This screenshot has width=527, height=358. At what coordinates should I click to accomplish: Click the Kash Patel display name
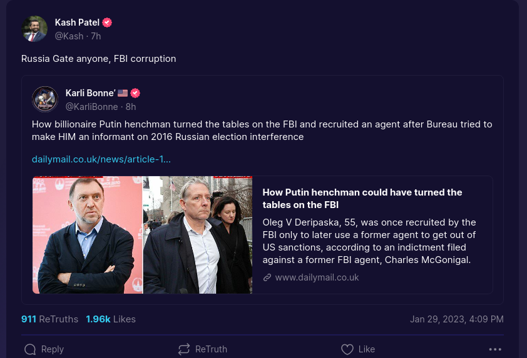pos(77,22)
